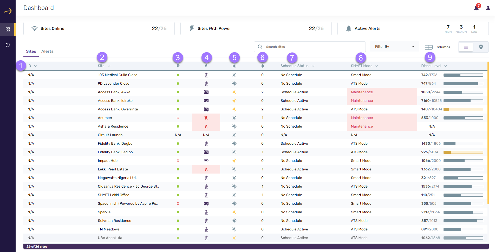Image resolution: width=495 pixels, height=252 pixels.
Task: Click offline status circle for Acumen
Action: tap(178, 118)
